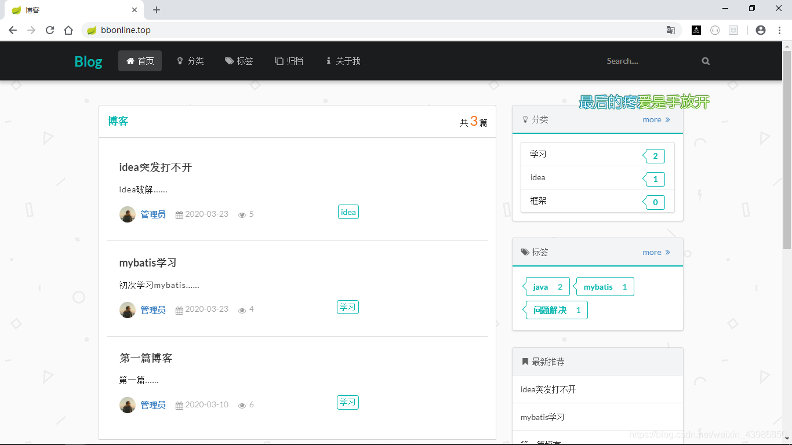Open browser home page icon
This screenshot has height=445, width=792.
click(x=68, y=30)
